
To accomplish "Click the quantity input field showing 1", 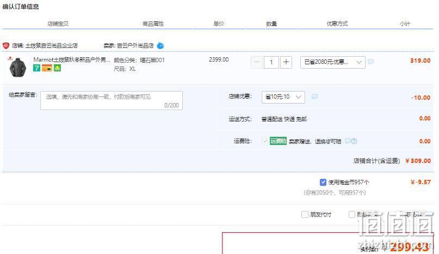I will 271,62.
